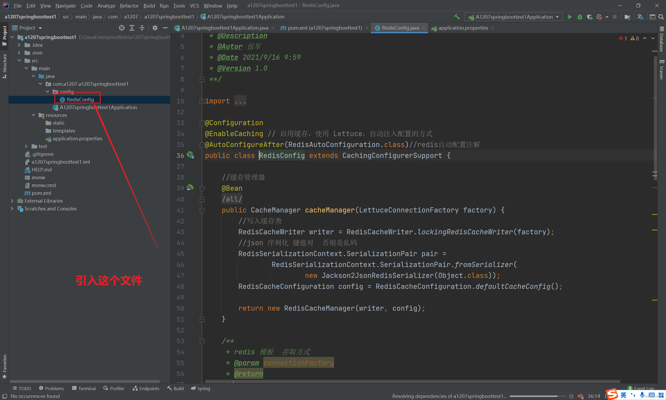Go to previous highlighted error arrow
This screenshot has width=666, height=400.
pos(645,38)
